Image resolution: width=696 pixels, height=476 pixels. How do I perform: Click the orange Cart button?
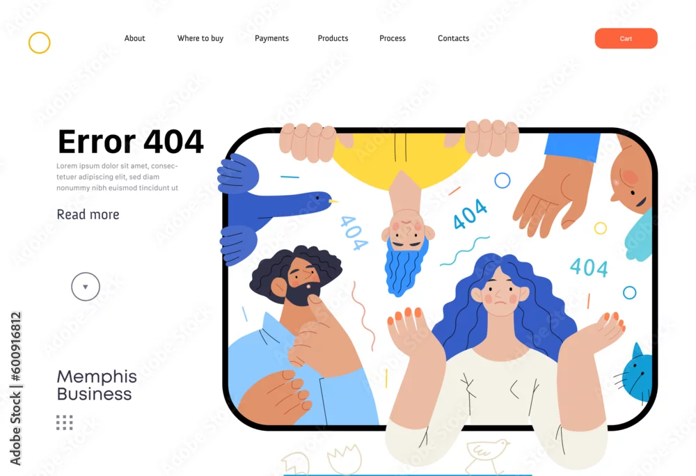point(626,38)
